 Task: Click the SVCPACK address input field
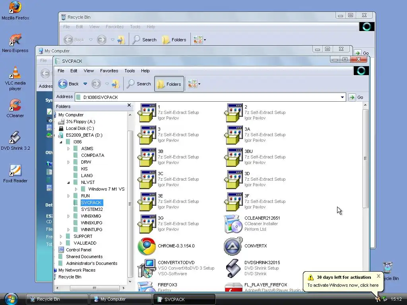tap(210, 97)
